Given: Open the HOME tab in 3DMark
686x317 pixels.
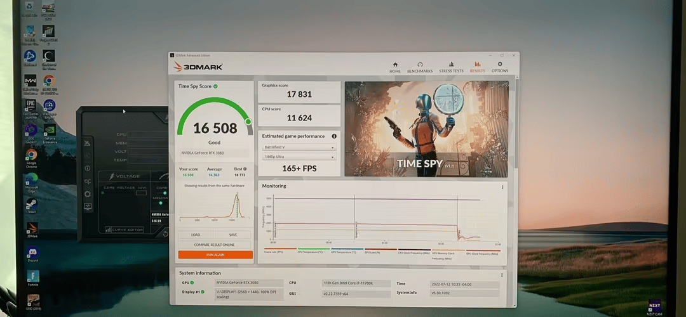Looking at the screenshot, I should pyautogui.click(x=395, y=67).
